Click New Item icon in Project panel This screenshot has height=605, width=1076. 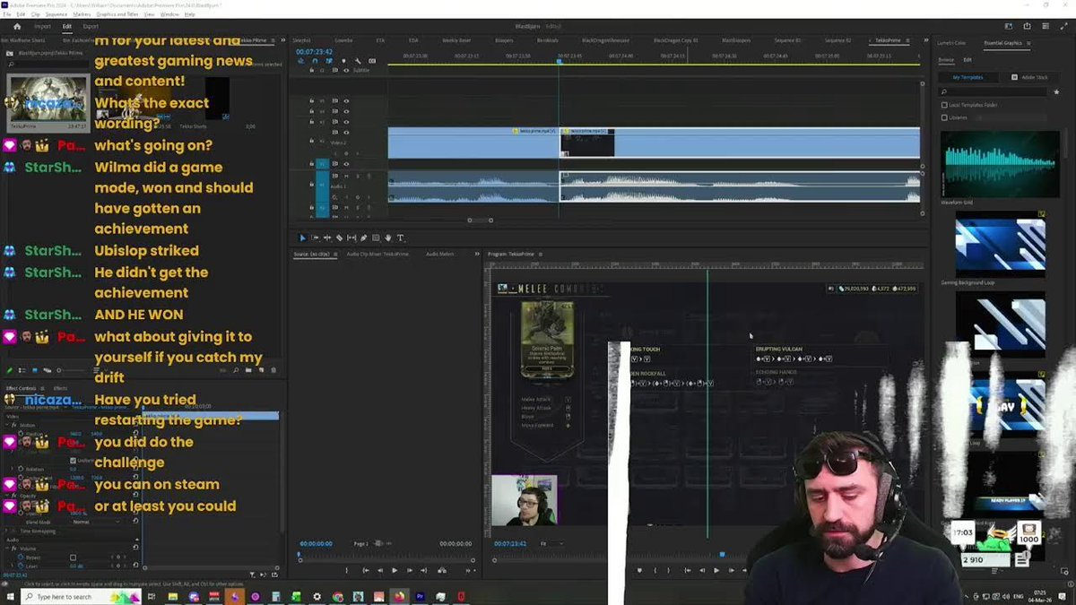260,369
